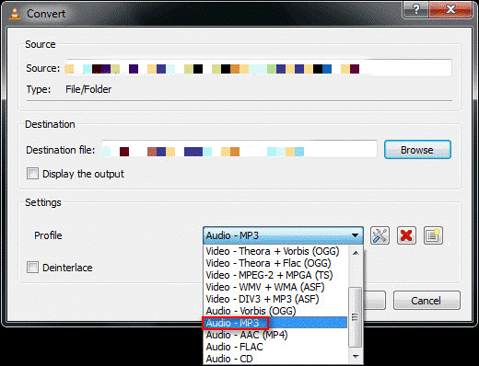The width and height of the screenshot is (479, 366).
Task: Choose Video - MPEG-2 + MPGA (TS) profile
Action: [275, 275]
